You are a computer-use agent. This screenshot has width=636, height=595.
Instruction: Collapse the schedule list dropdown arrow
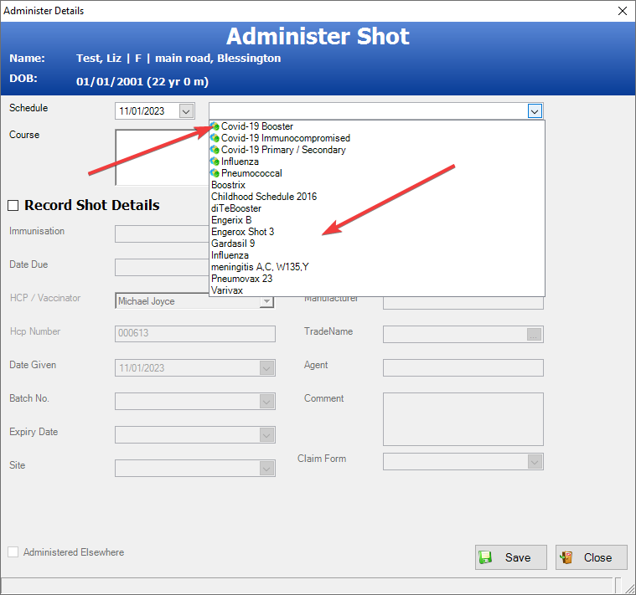(535, 110)
